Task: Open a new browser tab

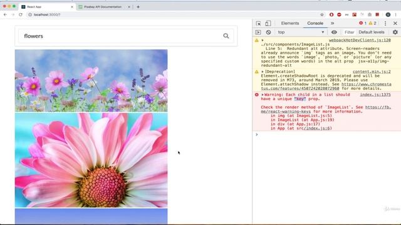Action: 138,7
